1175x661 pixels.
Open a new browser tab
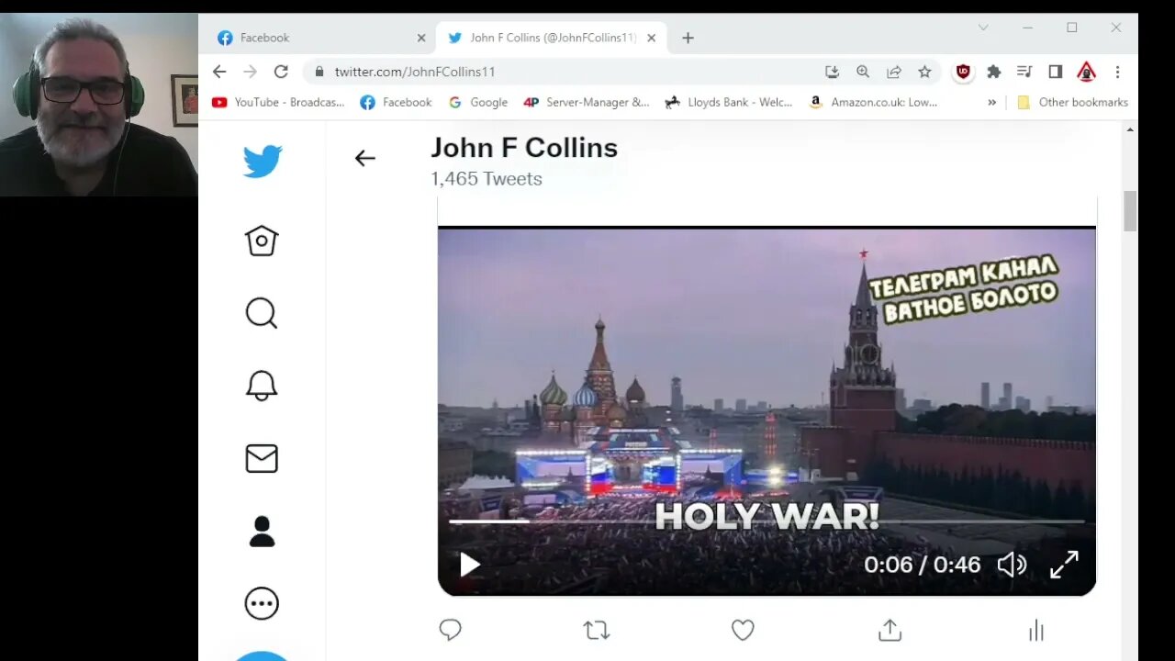pyautogui.click(x=688, y=38)
